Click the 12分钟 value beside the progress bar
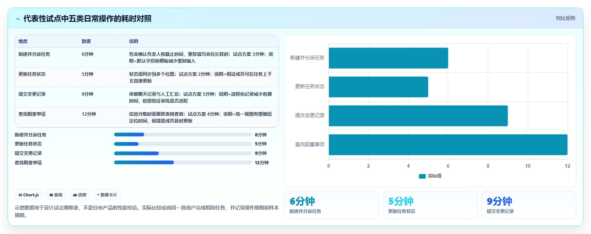 click(262, 163)
